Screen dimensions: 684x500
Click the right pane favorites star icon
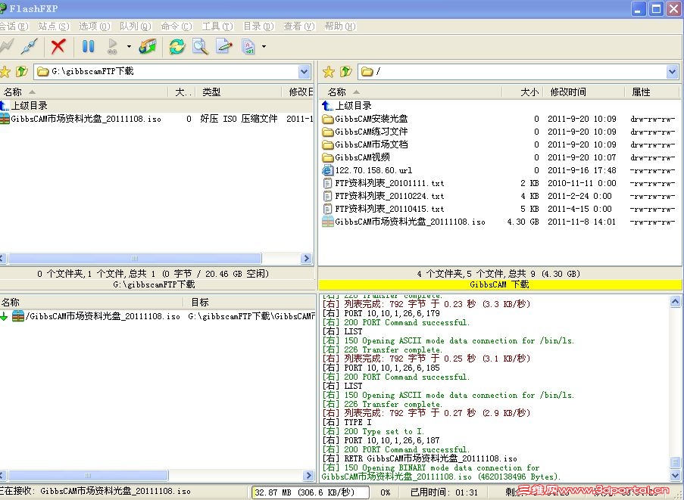click(x=329, y=71)
